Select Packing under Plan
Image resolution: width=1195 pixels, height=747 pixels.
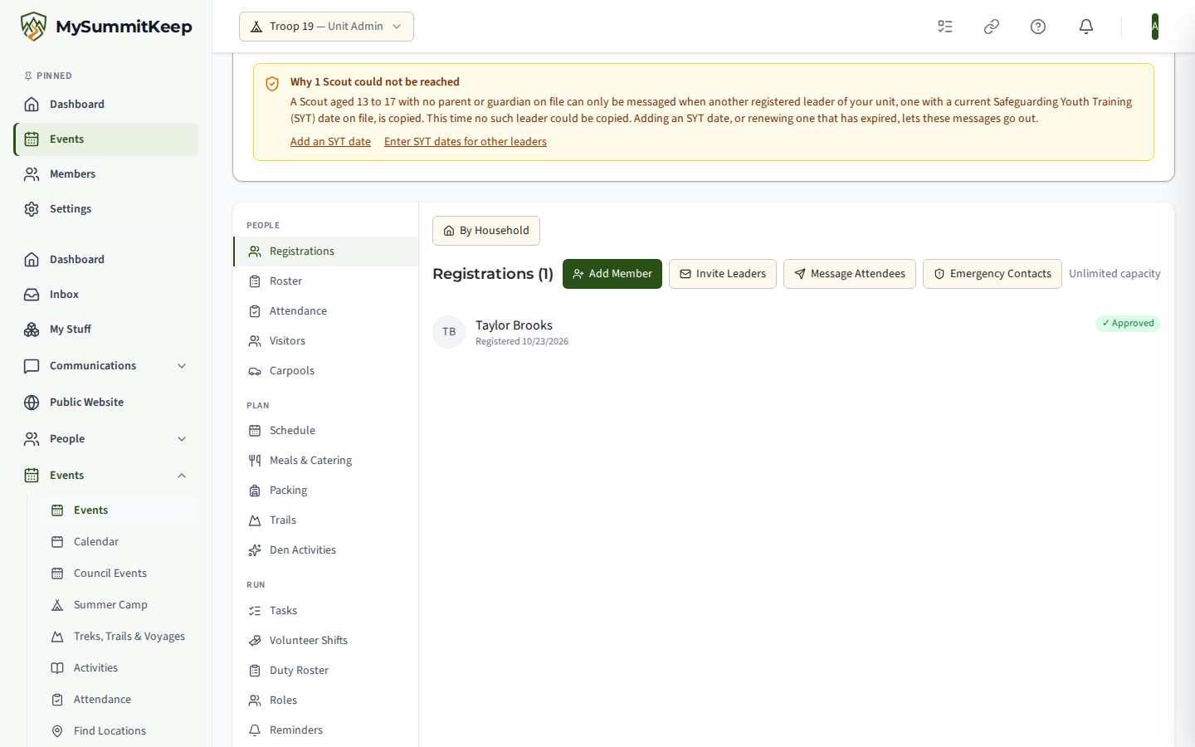click(326, 491)
